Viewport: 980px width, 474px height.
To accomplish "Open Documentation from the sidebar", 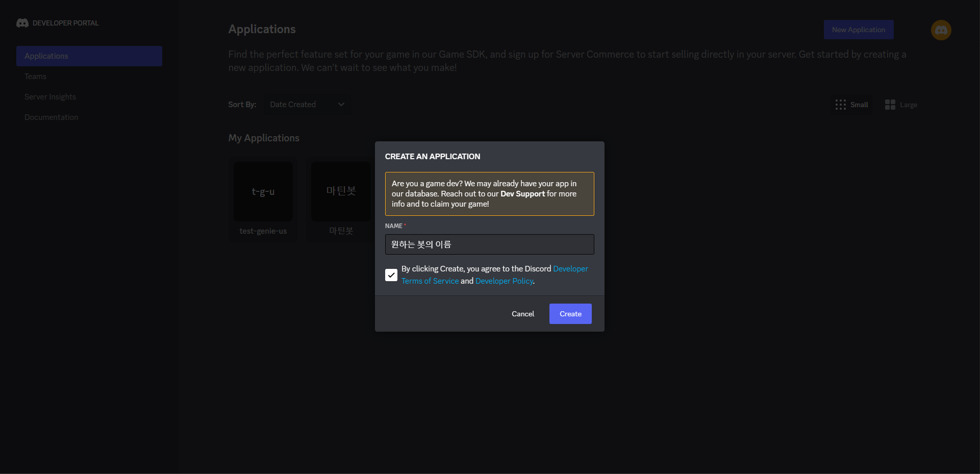I will click(x=89, y=117).
